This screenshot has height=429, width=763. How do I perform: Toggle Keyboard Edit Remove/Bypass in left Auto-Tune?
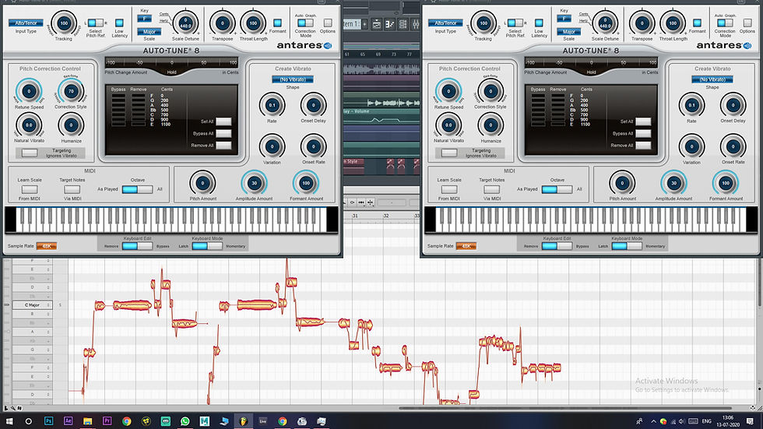click(137, 246)
